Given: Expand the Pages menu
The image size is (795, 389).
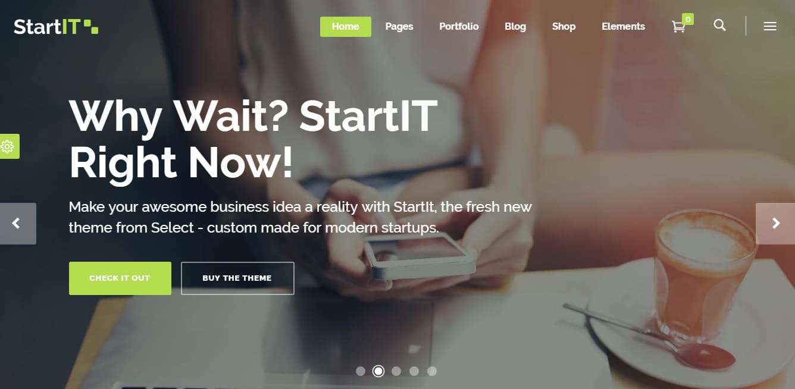Looking at the screenshot, I should tap(399, 27).
